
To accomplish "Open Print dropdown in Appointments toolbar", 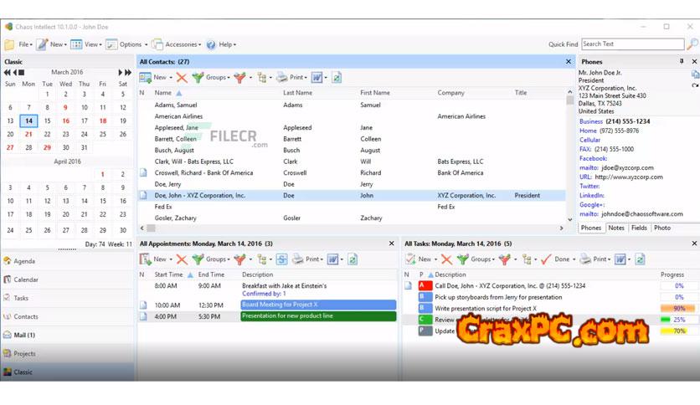I will click(314, 259).
